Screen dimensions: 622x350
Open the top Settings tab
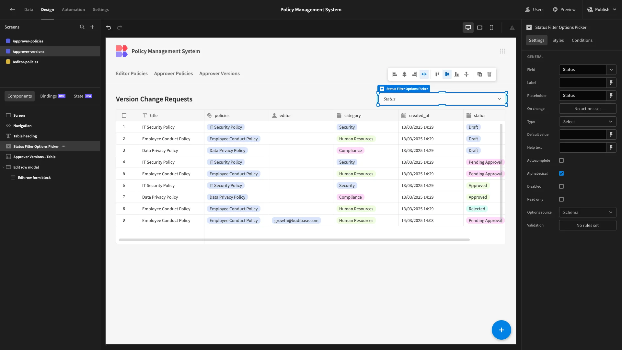pyautogui.click(x=101, y=10)
